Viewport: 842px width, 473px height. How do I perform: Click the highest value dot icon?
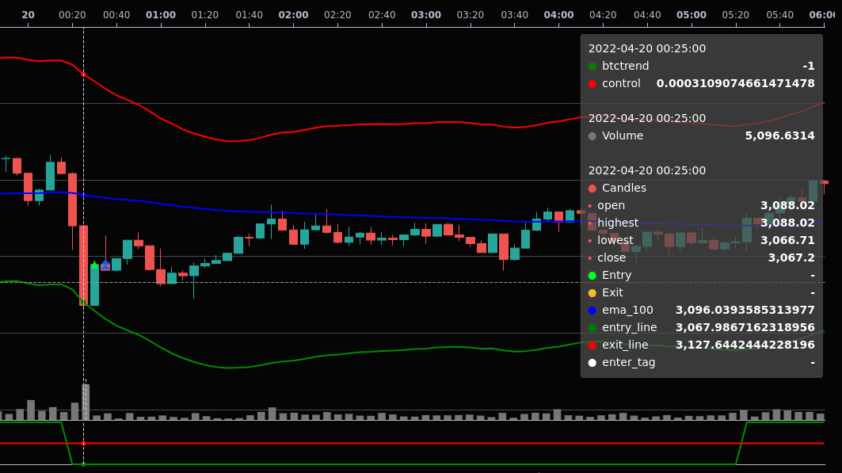click(592, 223)
